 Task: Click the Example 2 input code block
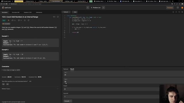pos(30,56)
